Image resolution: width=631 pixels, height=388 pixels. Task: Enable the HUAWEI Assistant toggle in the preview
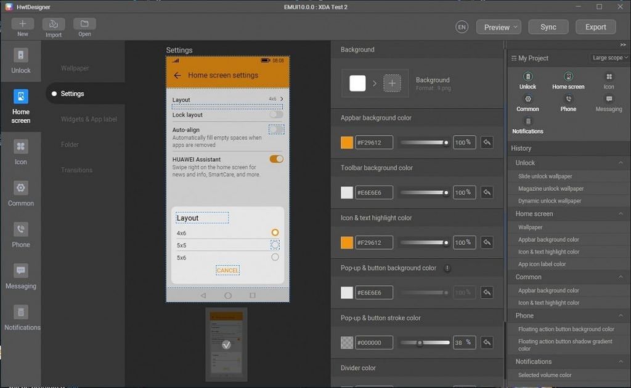pos(277,159)
